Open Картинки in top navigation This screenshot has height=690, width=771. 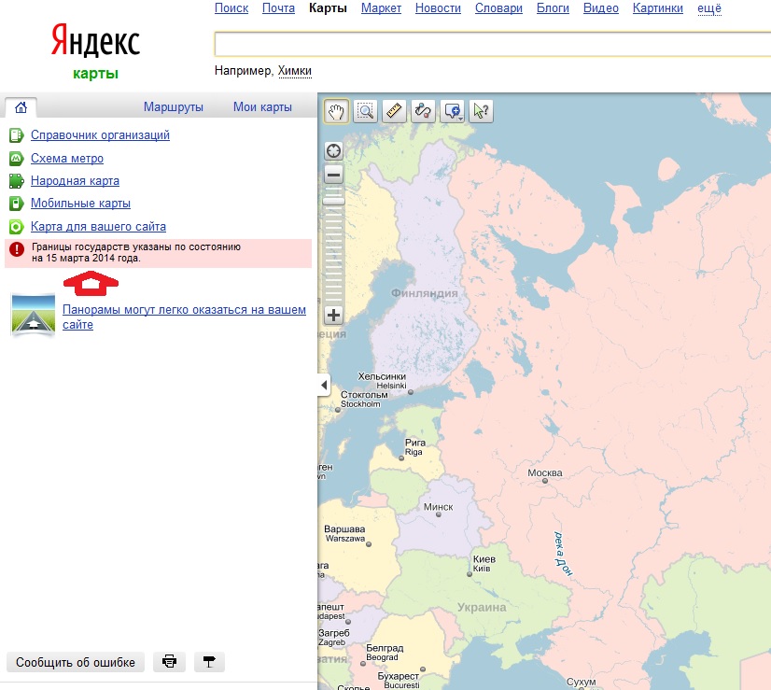[658, 7]
